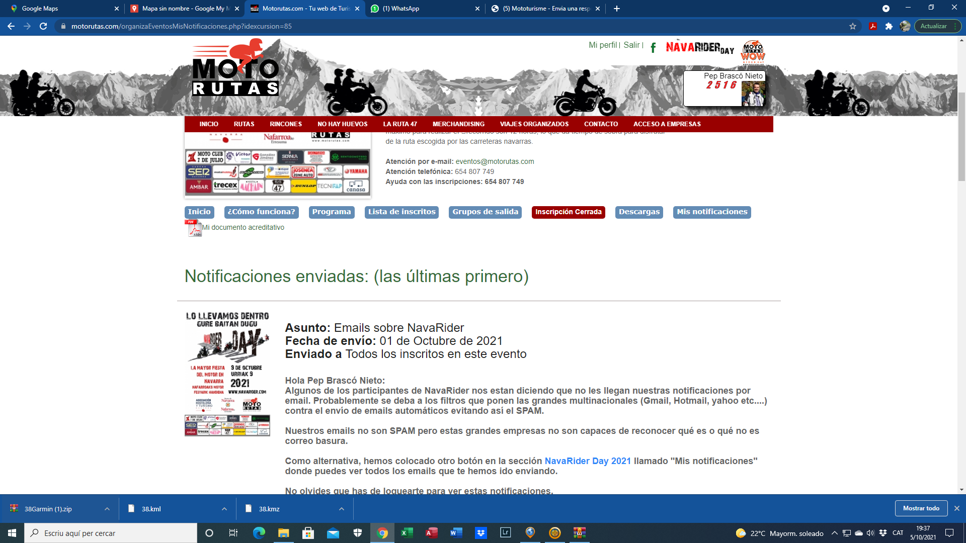Open the MERCHANDISING menu item
Viewport: 966px width, 543px height.
(458, 124)
